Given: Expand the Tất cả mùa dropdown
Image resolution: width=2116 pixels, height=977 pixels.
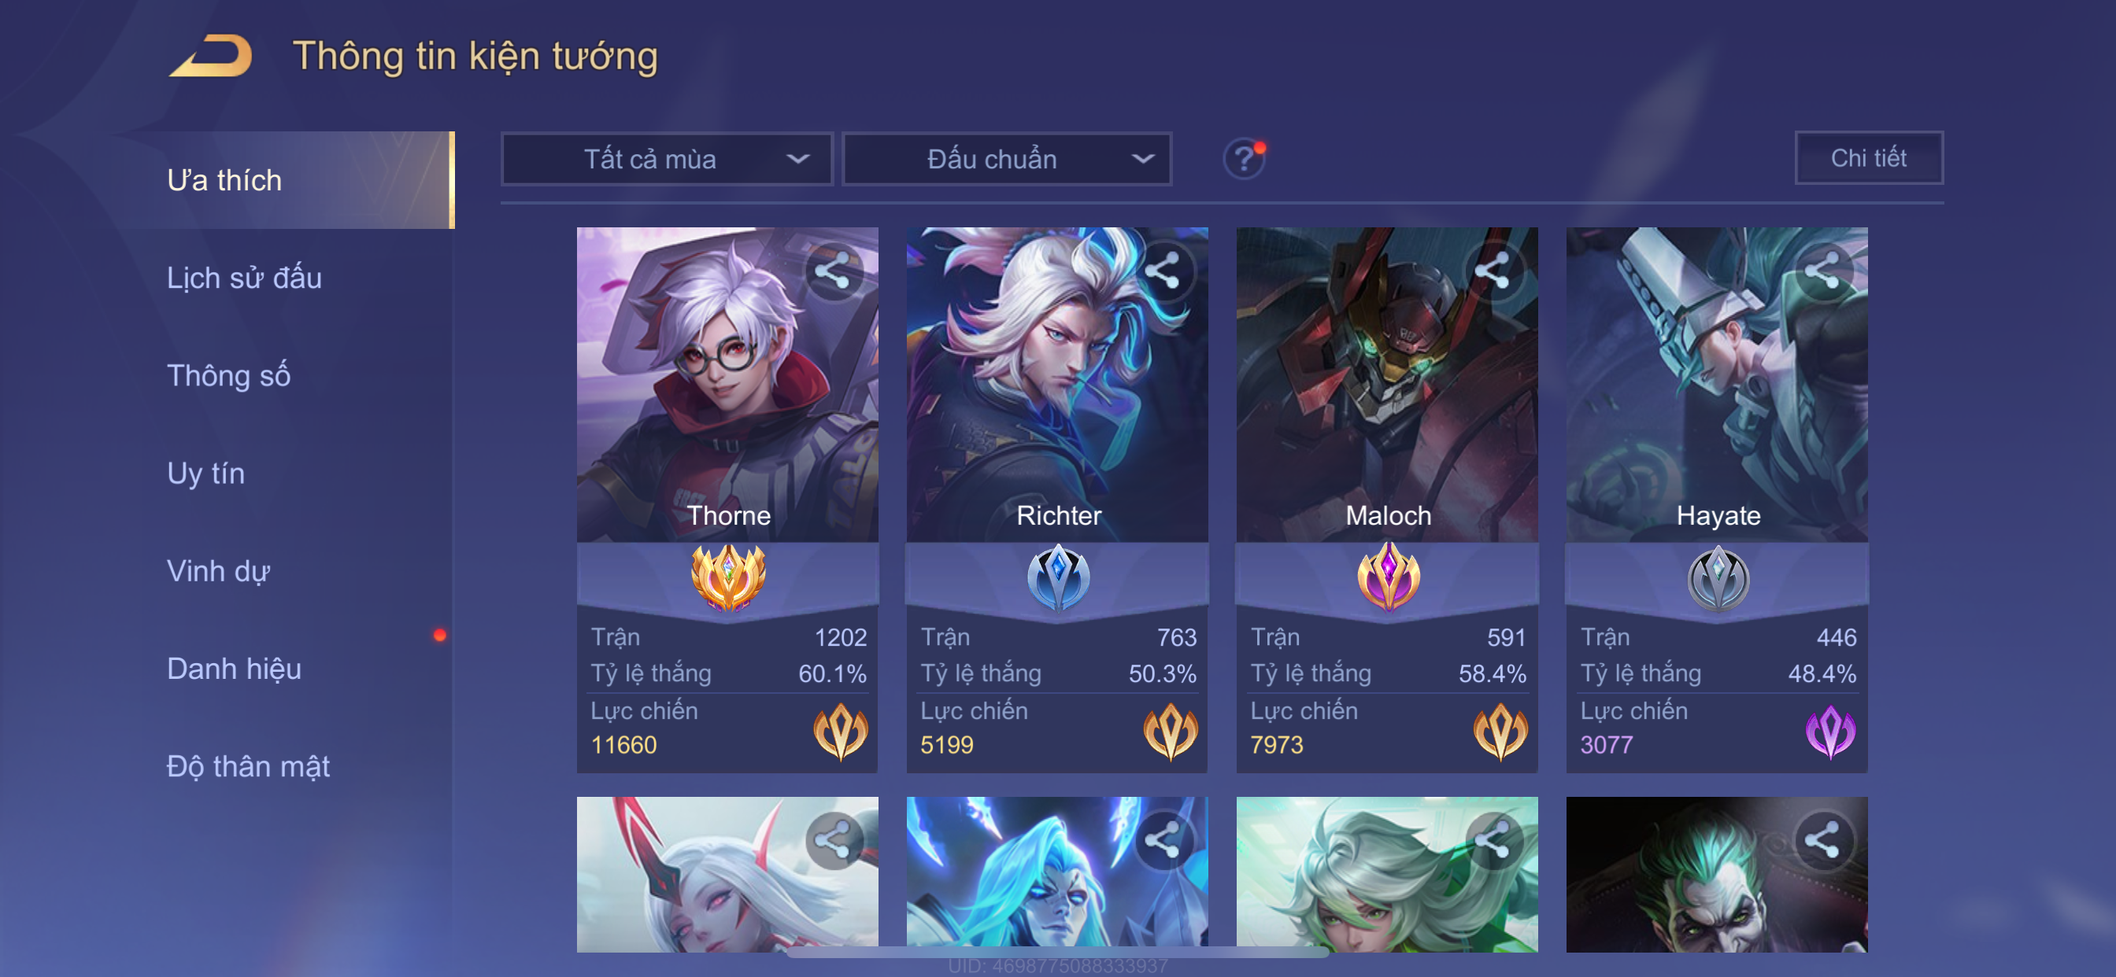Looking at the screenshot, I should (667, 158).
